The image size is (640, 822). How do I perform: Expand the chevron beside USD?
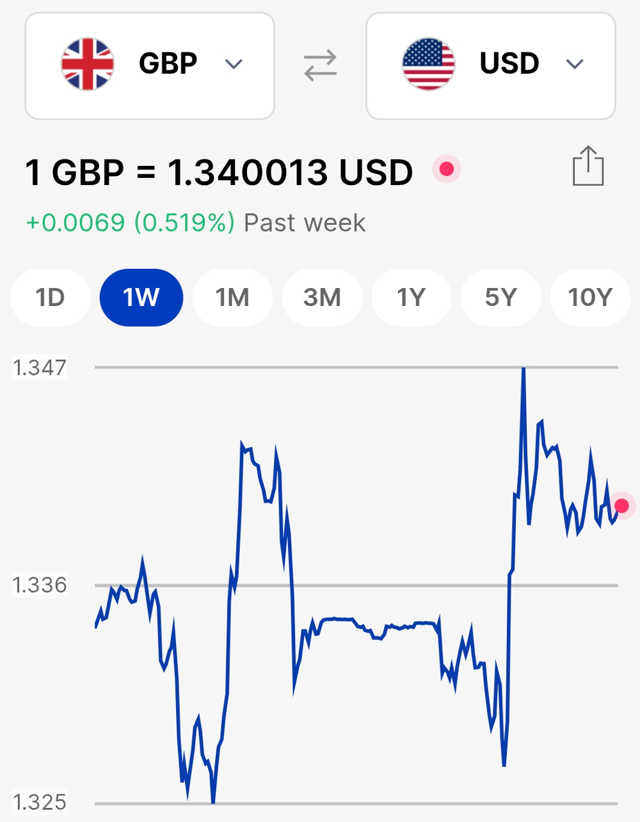click(x=575, y=64)
